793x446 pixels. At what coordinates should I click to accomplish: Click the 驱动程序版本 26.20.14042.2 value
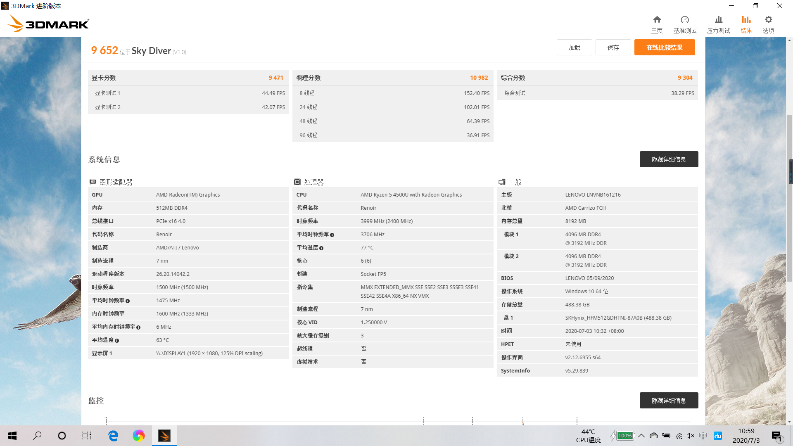pyautogui.click(x=173, y=274)
